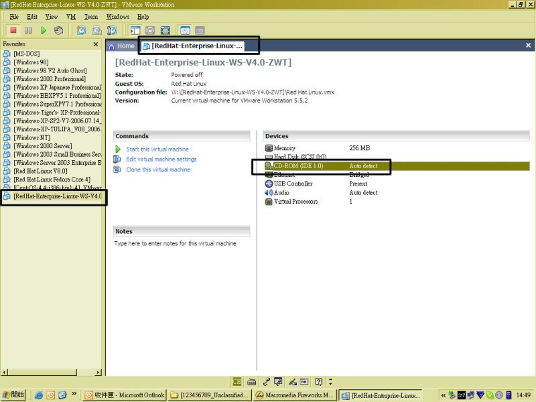Image resolution: width=536 pixels, height=402 pixels.
Task: Open the VM menu
Action: point(71,16)
